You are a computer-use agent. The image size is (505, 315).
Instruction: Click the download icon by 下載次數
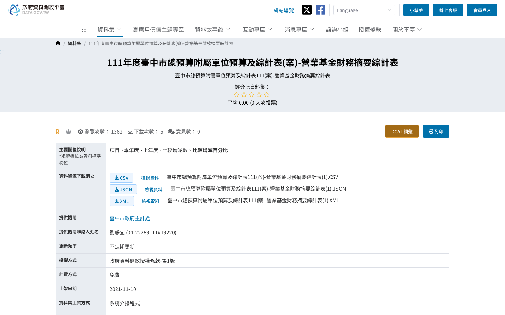pos(130,132)
